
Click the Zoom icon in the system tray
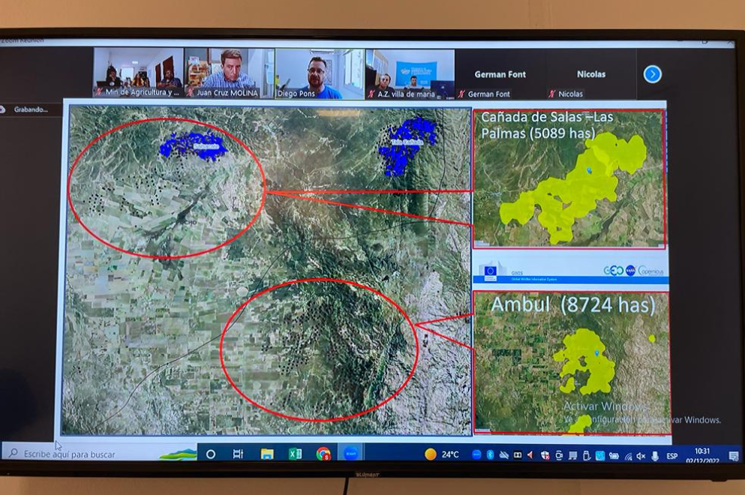tap(476, 454)
